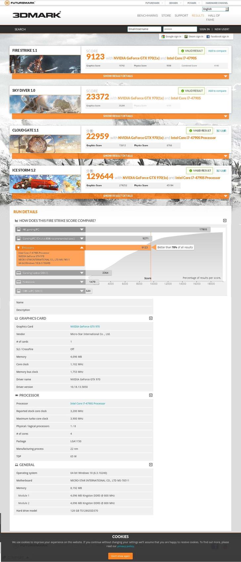
Task: Click the Facebook sign in icon
Action: click(x=208, y=36)
